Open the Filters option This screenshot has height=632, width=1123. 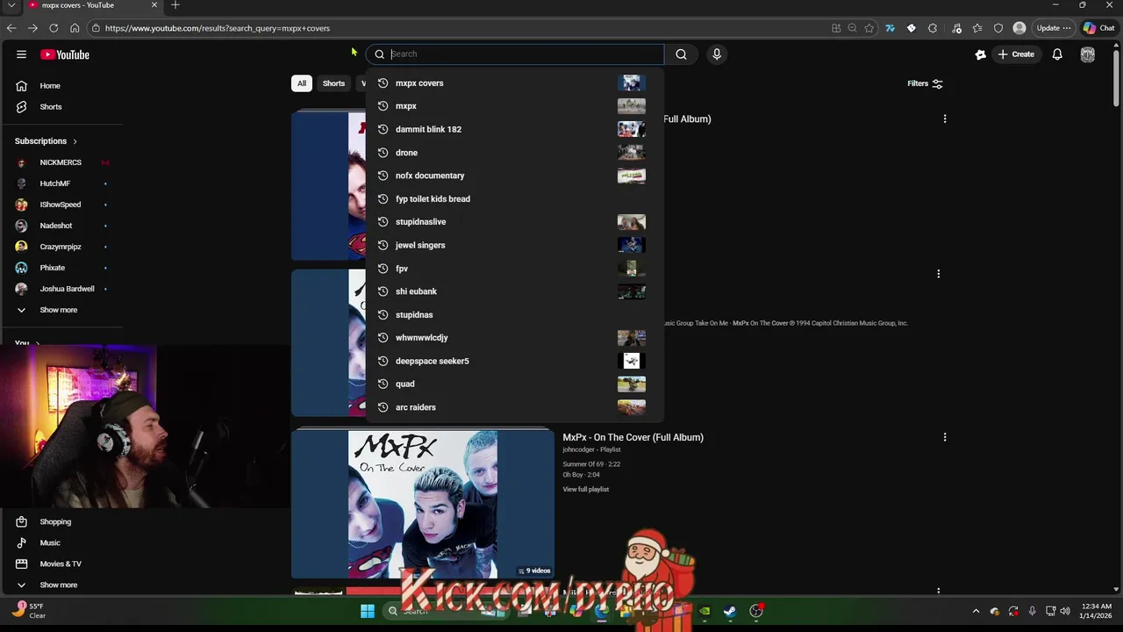point(925,83)
